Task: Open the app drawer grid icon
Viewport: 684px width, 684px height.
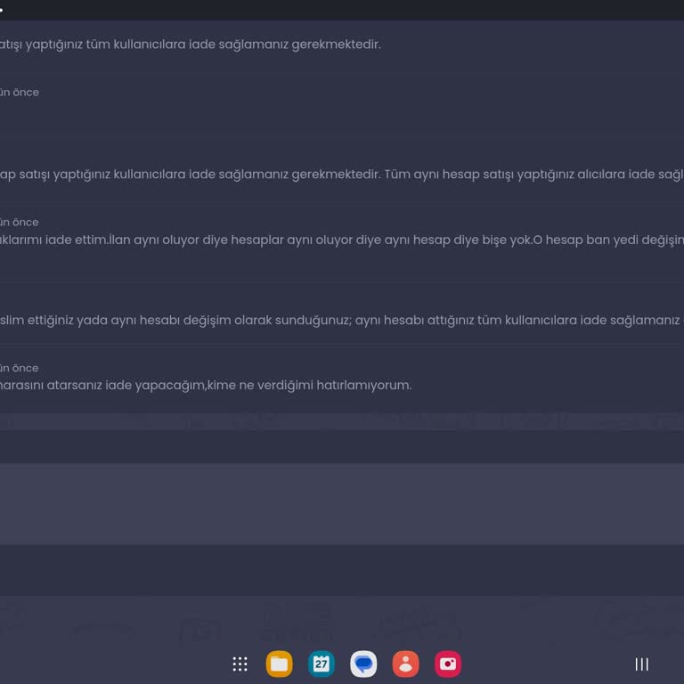Action: pos(240,664)
